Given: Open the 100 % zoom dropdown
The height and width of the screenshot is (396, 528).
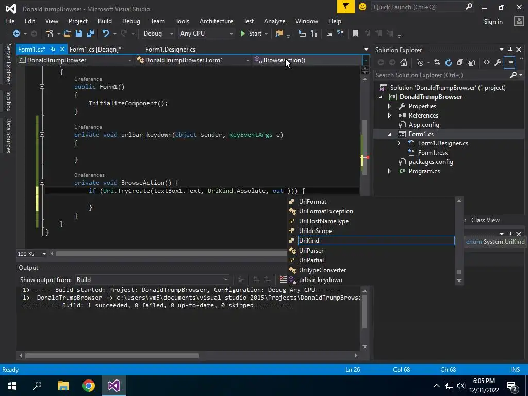Looking at the screenshot, I should click(44, 254).
